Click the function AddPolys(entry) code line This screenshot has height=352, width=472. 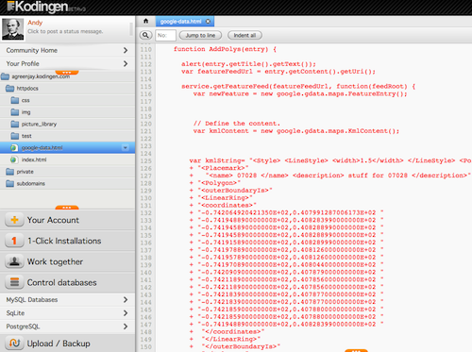(x=225, y=49)
